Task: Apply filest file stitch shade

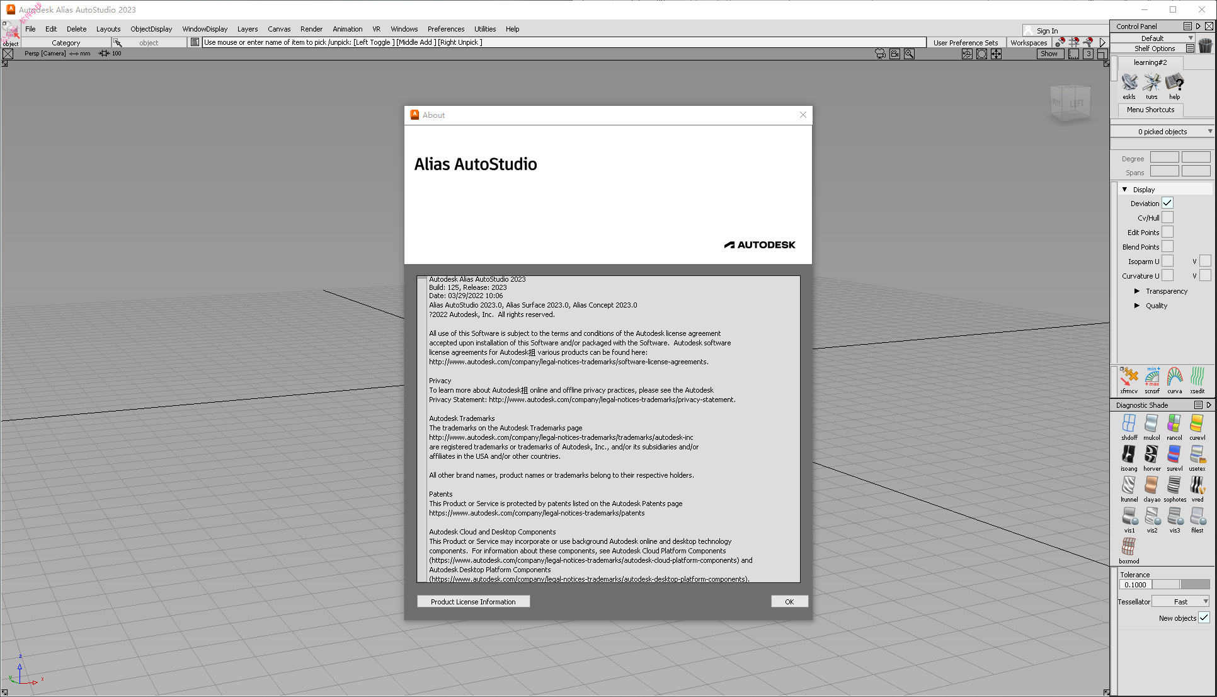Action: tap(1197, 519)
